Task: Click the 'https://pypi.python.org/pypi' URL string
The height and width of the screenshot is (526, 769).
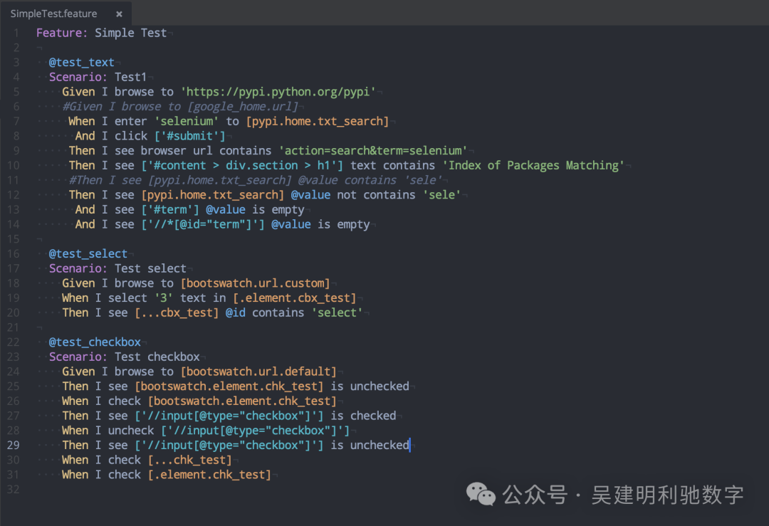Action: [278, 92]
